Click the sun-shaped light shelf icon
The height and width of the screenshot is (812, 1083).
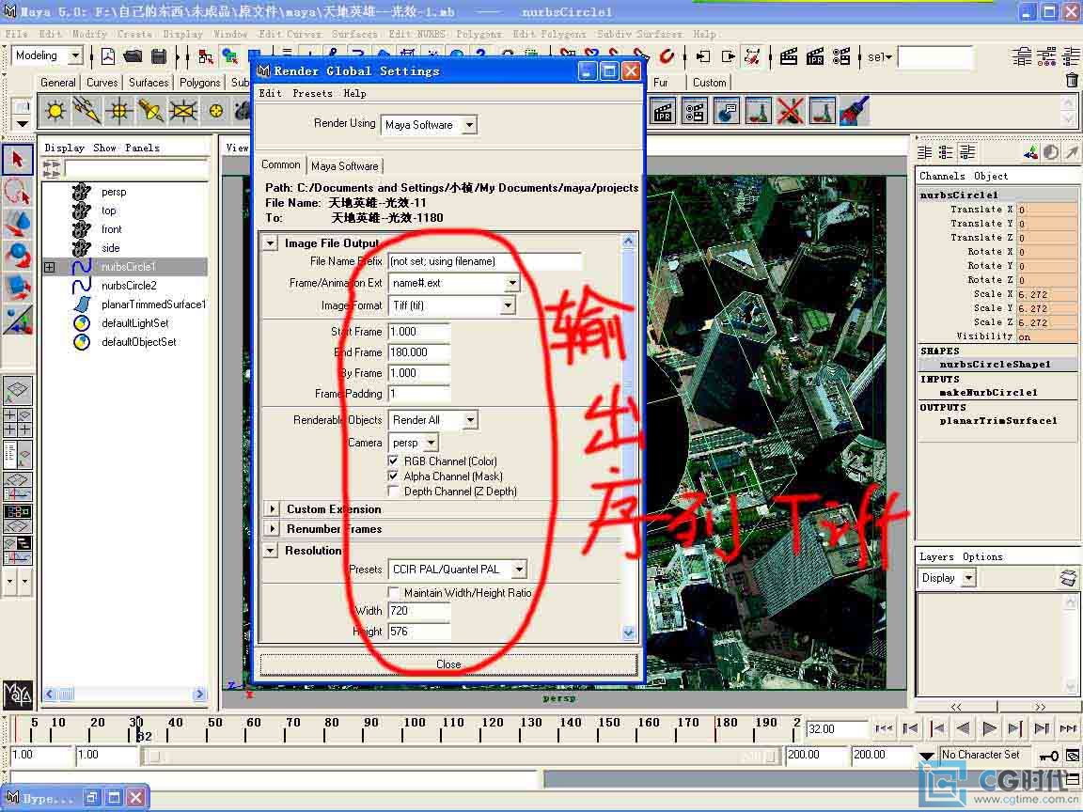point(55,111)
